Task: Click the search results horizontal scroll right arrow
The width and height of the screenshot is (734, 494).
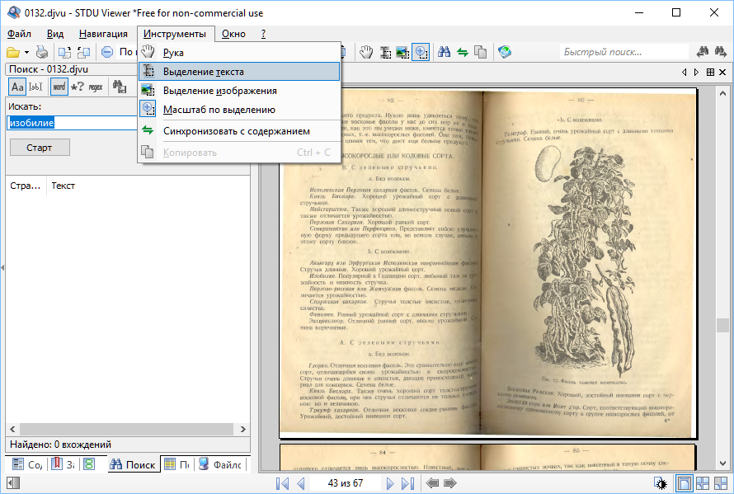Action: click(x=243, y=429)
